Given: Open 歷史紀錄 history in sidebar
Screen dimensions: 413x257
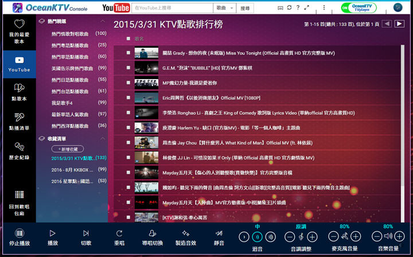Looking at the screenshot, I should [x=19, y=150].
